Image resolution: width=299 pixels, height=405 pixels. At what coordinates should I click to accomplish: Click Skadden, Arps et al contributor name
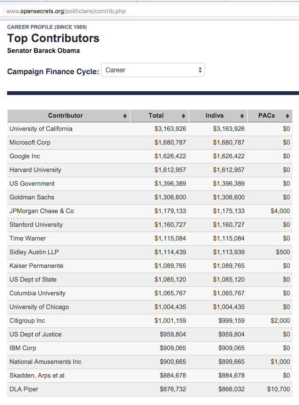[x=37, y=375]
